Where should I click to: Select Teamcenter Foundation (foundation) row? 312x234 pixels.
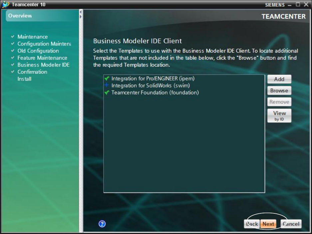click(x=184, y=93)
